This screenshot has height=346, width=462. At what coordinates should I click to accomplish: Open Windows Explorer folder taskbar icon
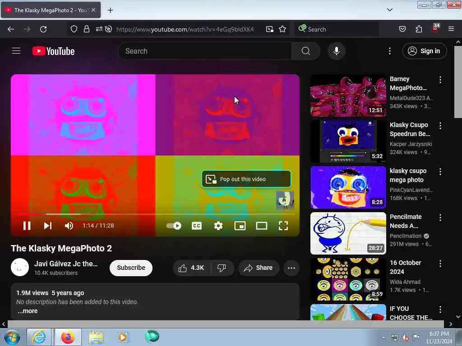(x=96, y=337)
